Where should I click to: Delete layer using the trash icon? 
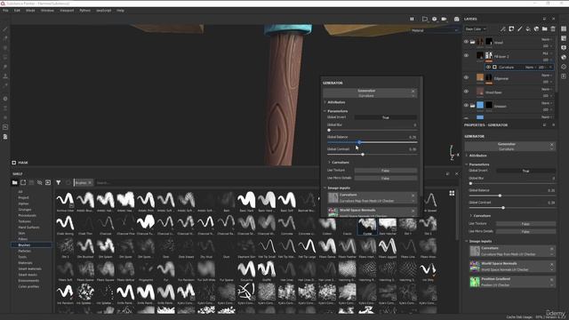click(553, 28)
